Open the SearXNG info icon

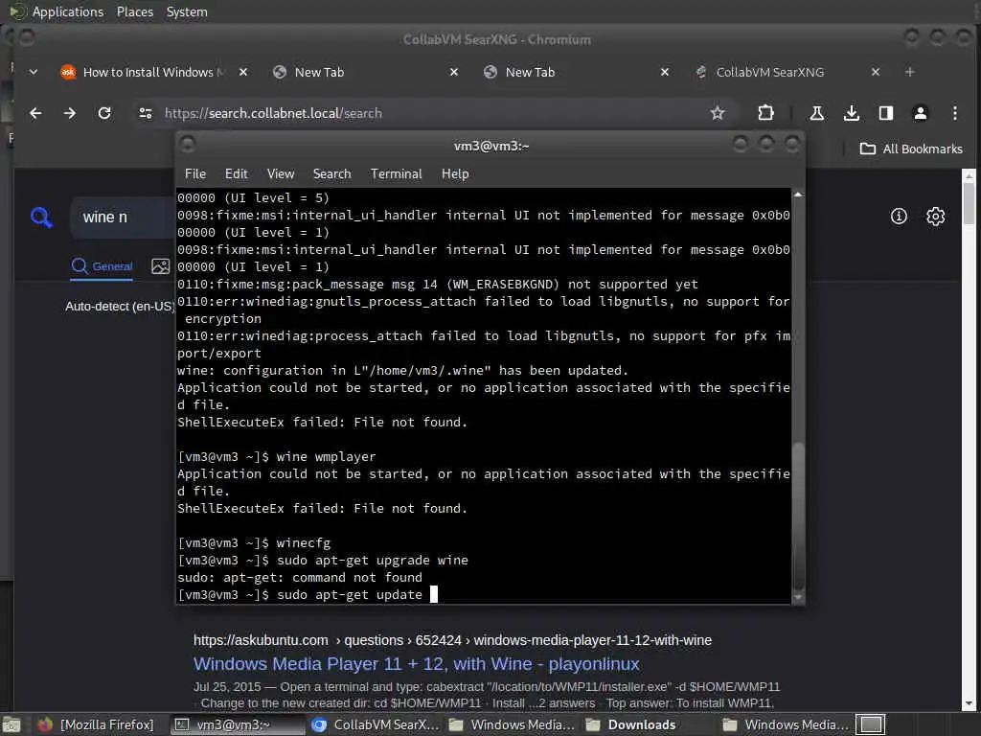pyautogui.click(x=899, y=217)
